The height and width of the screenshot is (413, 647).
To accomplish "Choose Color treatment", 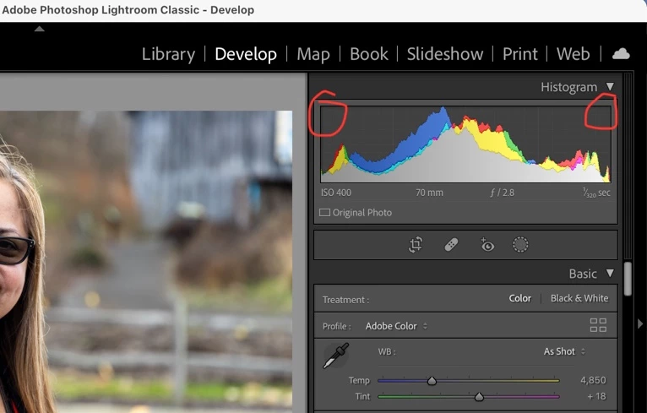I will [520, 298].
